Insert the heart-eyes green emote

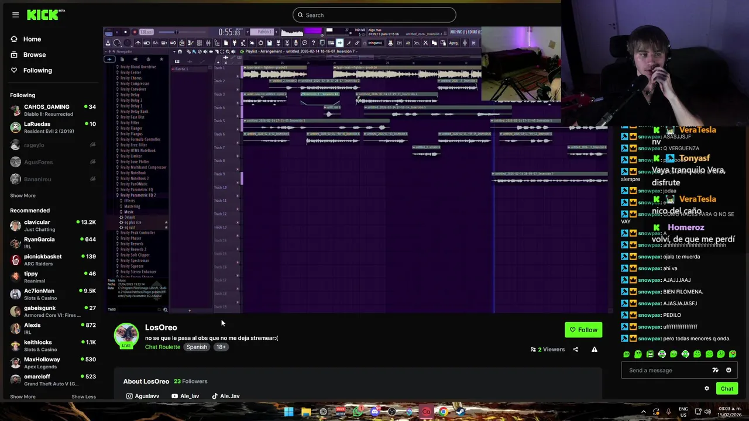click(733, 354)
